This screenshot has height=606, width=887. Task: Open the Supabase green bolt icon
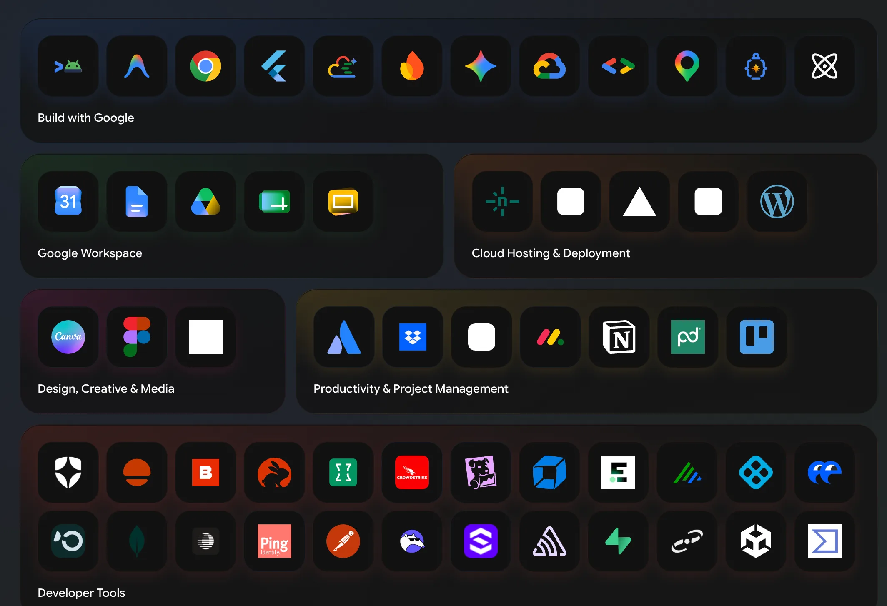click(x=618, y=541)
